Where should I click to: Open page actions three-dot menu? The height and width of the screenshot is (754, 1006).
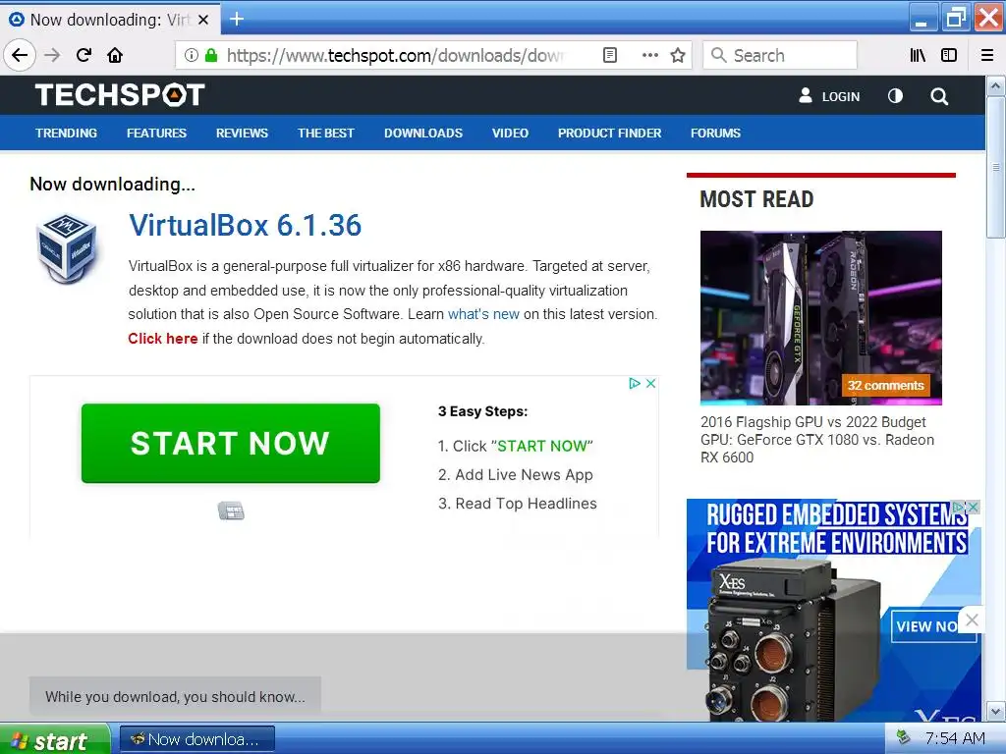pos(650,55)
